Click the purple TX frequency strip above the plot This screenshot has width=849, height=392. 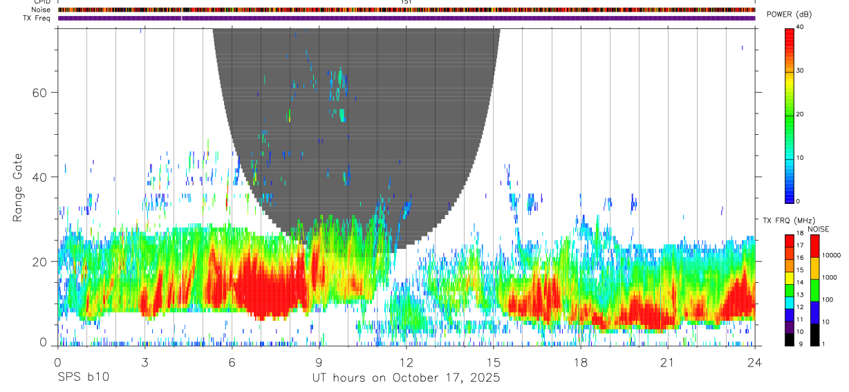[x=407, y=18]
